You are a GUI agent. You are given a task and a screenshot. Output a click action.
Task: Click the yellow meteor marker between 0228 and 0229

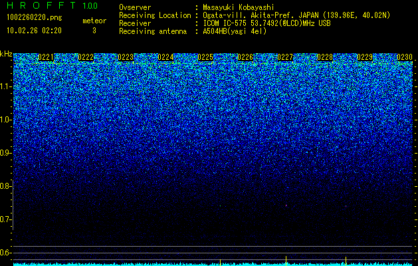point(346,261)
